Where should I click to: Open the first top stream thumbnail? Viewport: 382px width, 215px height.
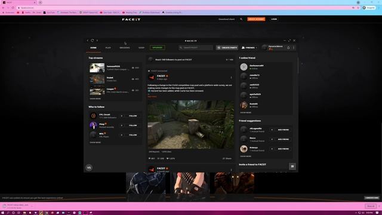pos(97,67)
